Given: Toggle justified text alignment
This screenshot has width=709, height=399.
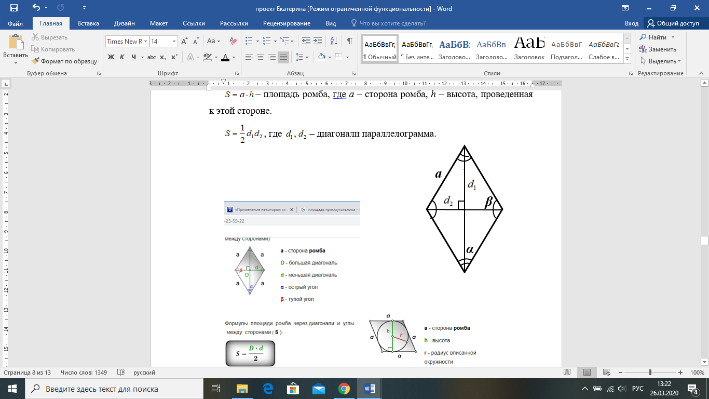Looking at the screenshot, I should click(283, 57).
